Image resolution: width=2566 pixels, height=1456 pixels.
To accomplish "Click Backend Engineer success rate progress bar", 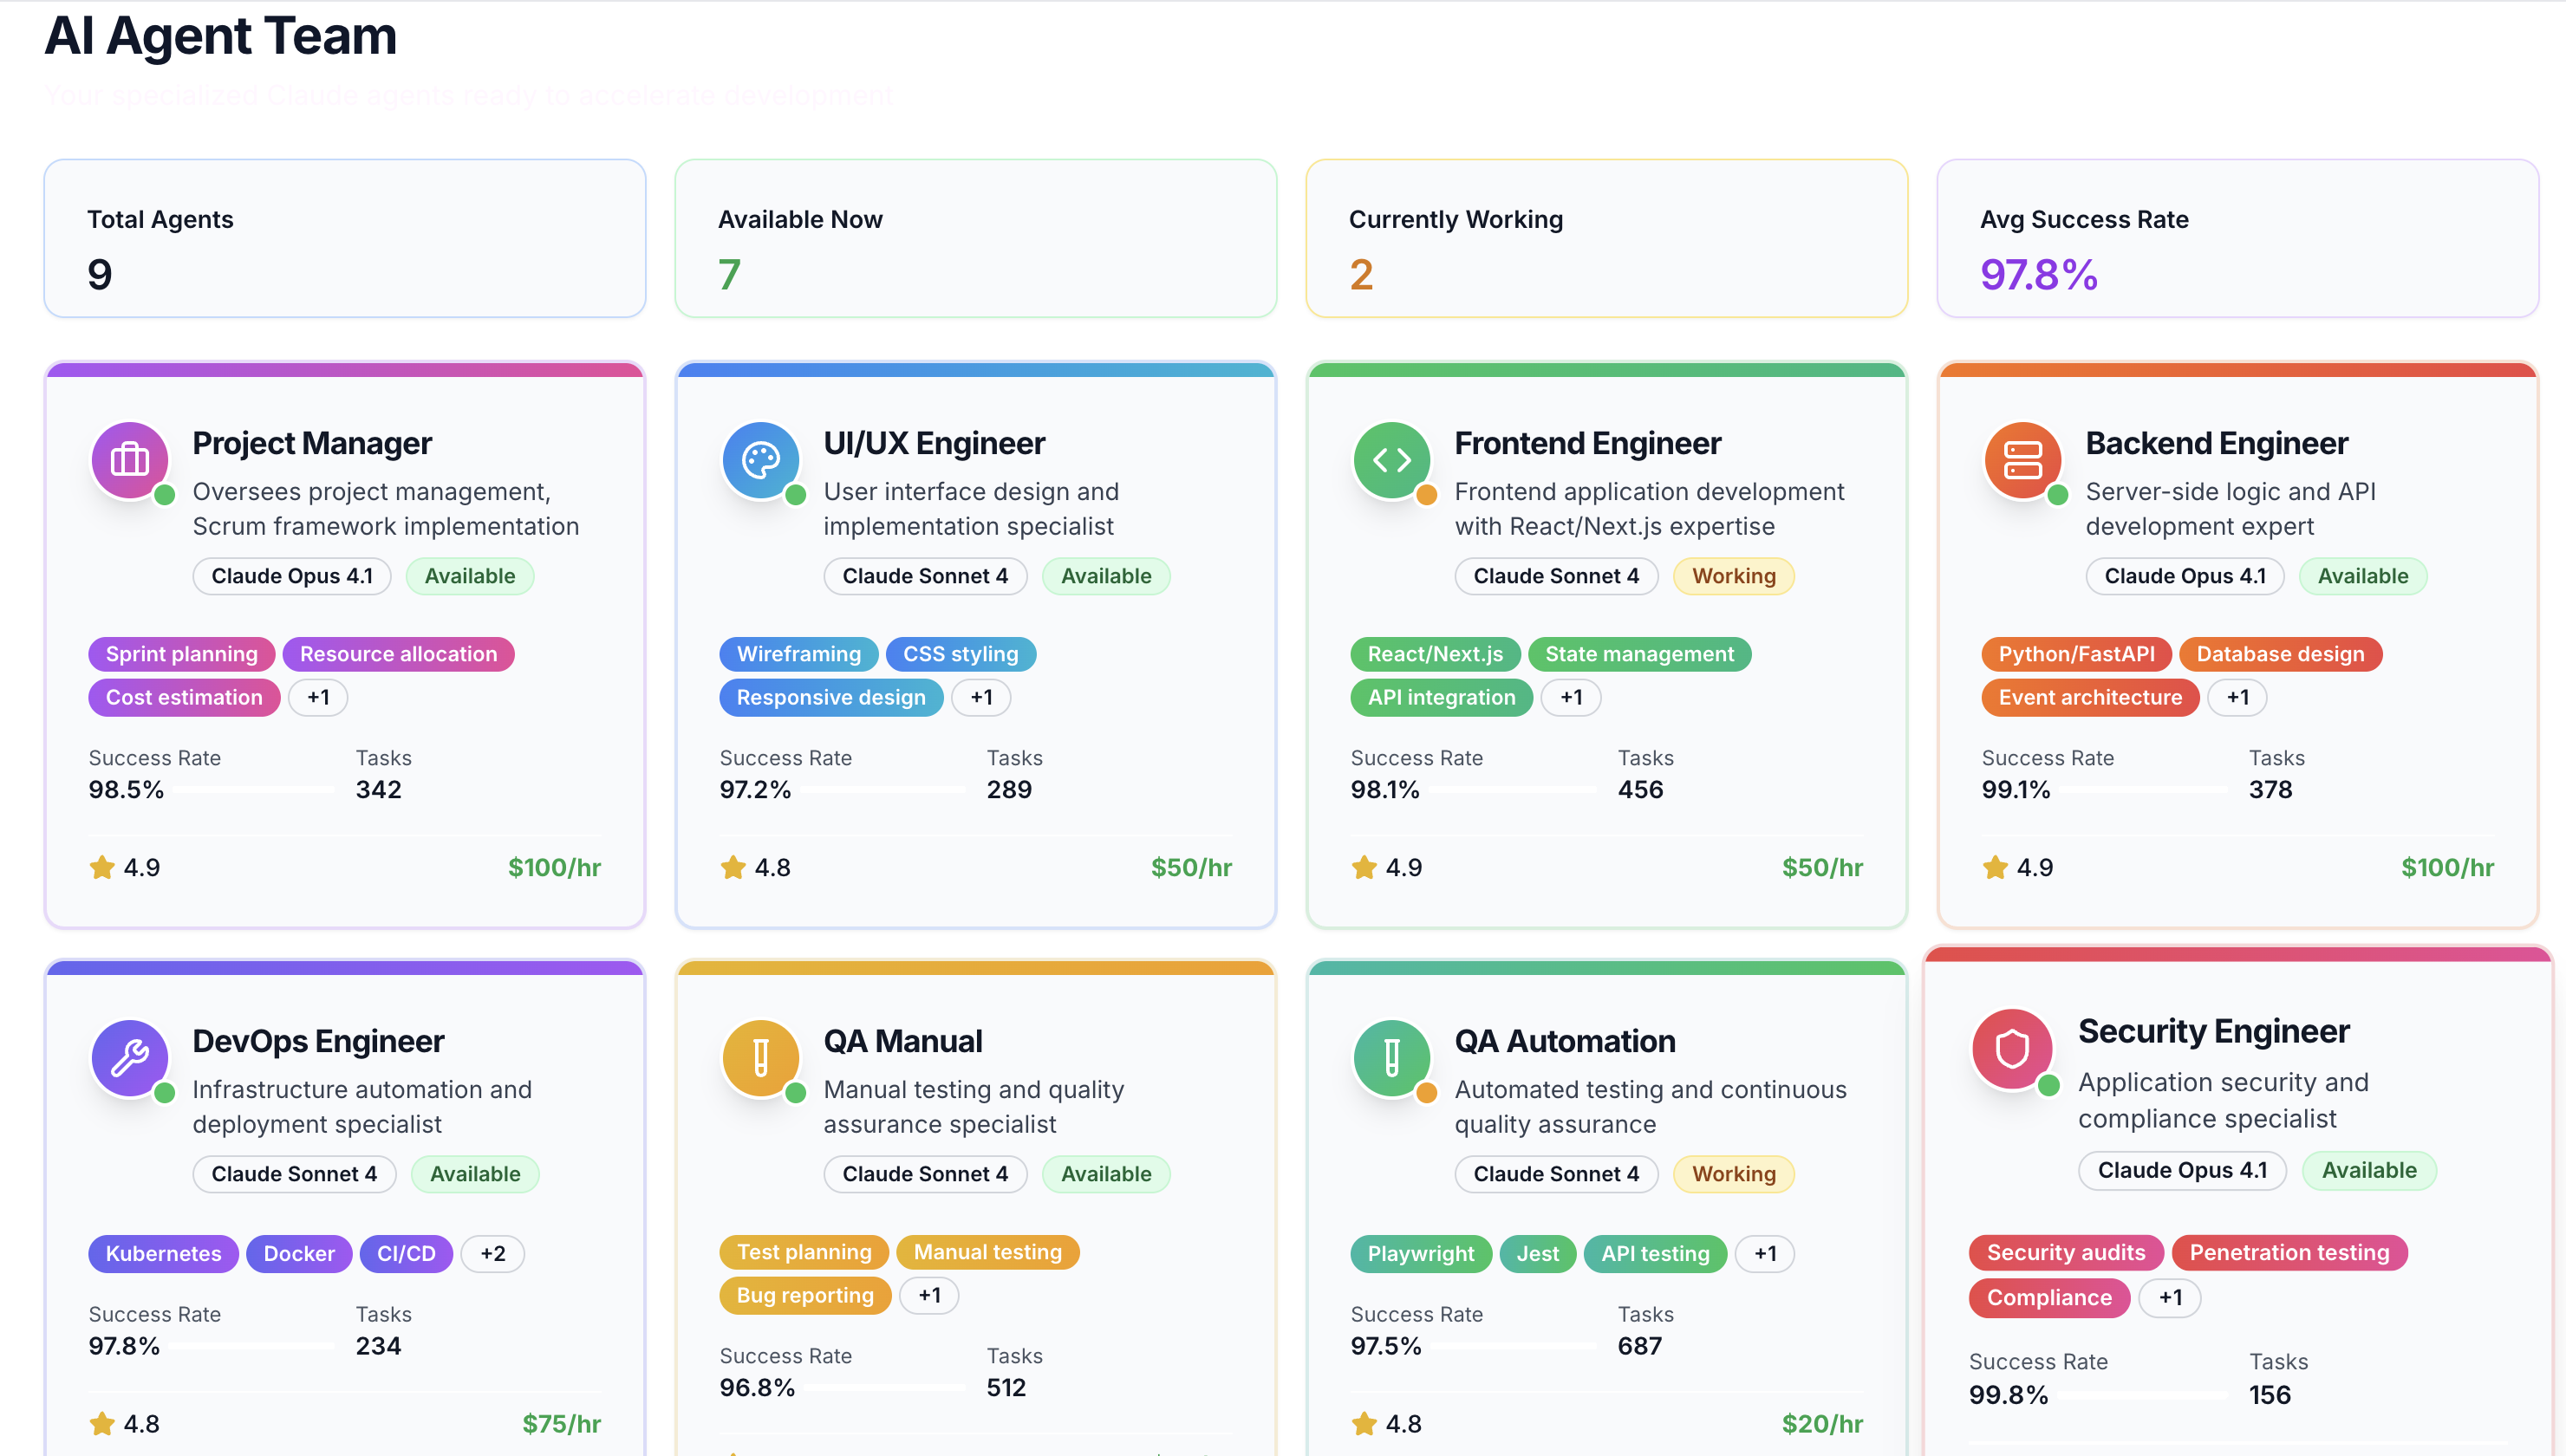I will pos(2144,790).
